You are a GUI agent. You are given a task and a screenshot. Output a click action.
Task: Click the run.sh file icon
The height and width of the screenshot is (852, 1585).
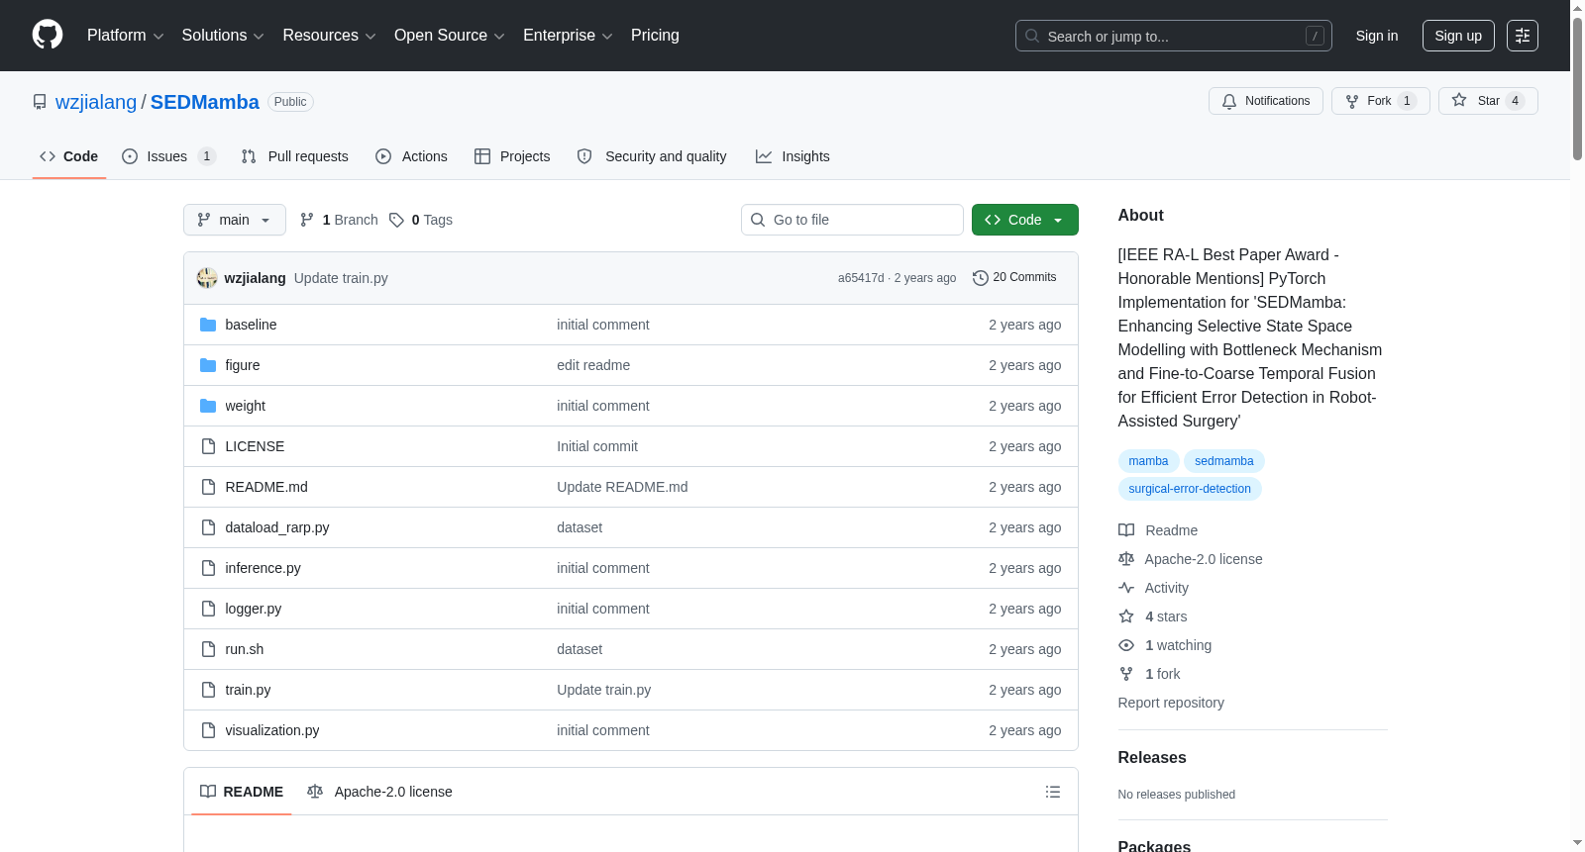click(208, 649)
